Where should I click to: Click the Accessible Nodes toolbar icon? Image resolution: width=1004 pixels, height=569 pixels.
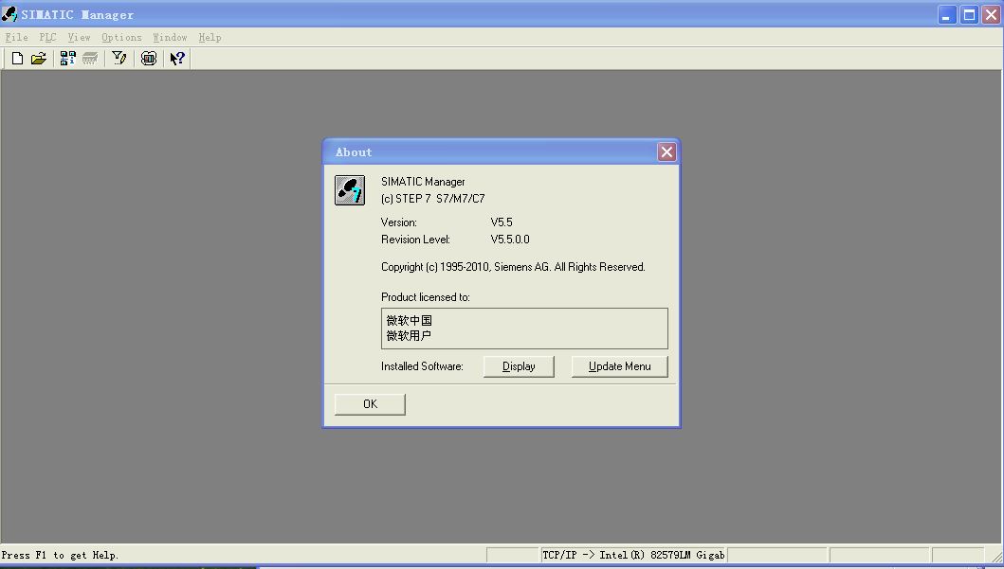coord(67,58)
